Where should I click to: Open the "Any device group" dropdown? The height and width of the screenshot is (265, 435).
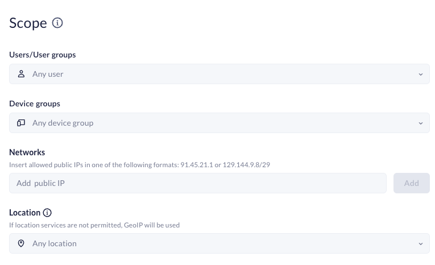[219, 123]
